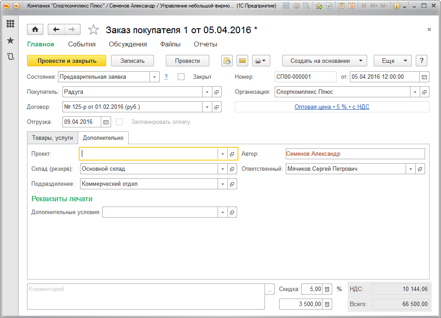Close the order form with X
Screen dimensions: 441x318
pyautogui.click(x=429, y=29)
